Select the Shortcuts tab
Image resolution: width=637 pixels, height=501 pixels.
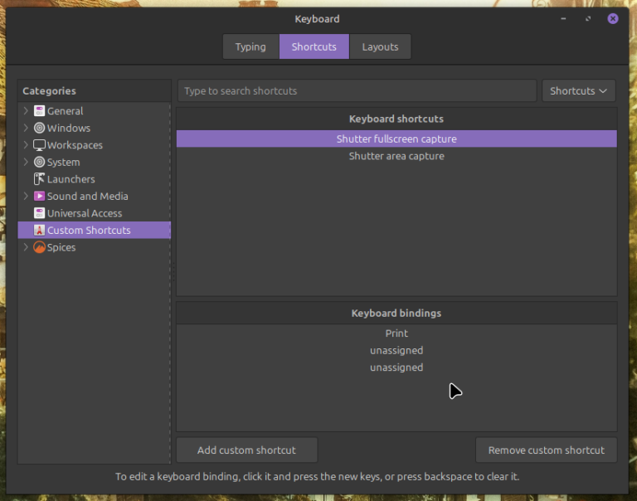click(314, 46)
